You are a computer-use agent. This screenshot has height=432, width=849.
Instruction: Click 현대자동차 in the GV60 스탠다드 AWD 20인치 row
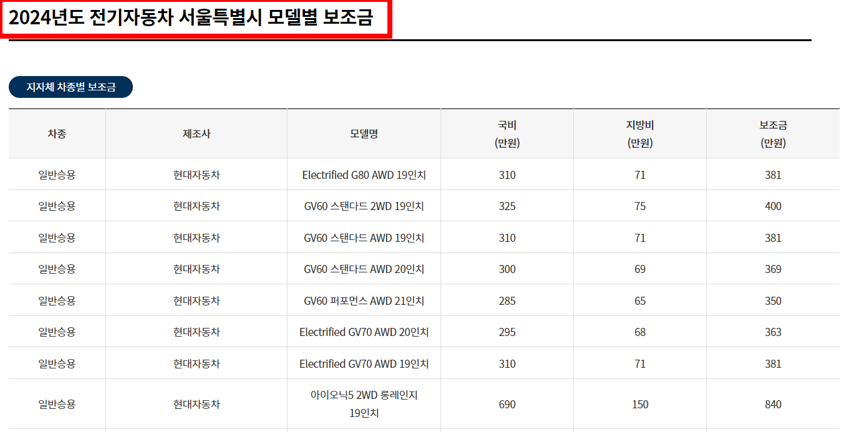[x=196, y=269]
